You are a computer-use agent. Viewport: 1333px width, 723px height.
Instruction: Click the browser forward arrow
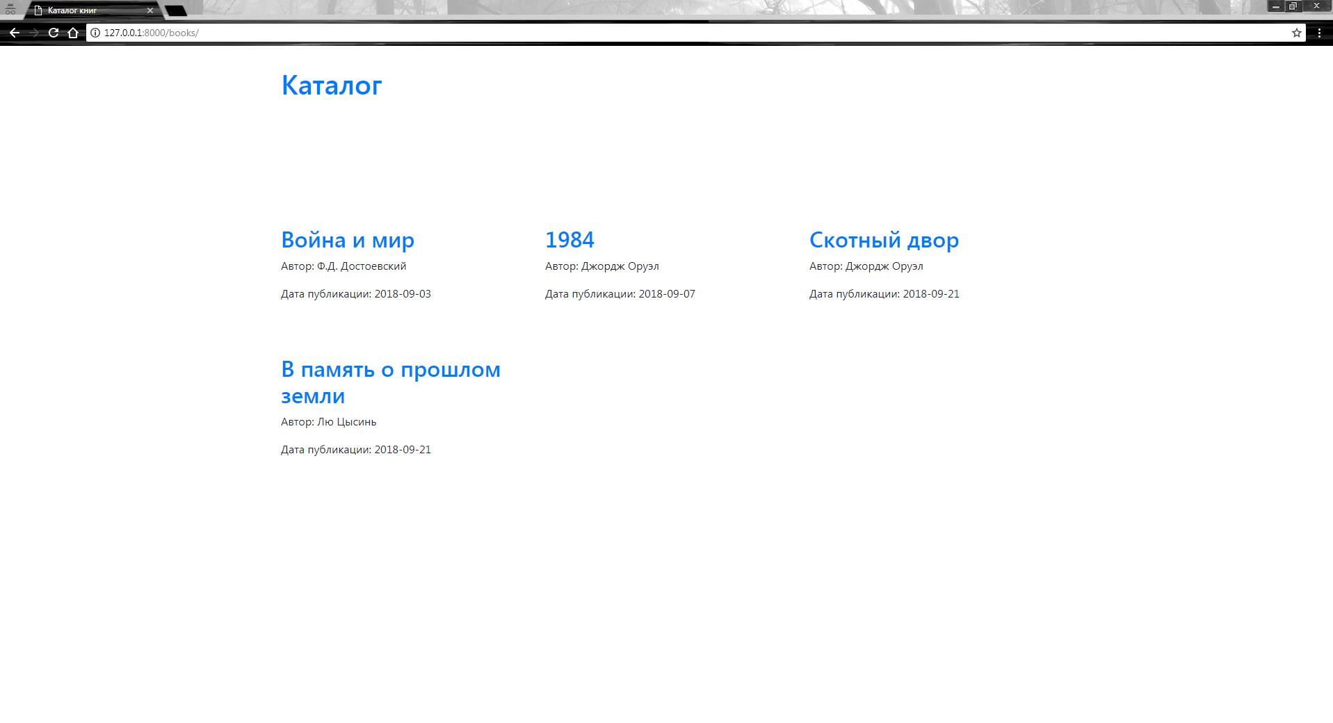click(33, 33)
